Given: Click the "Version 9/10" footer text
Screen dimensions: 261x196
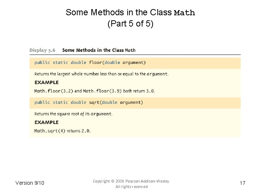Looking at the screenshot, I should coord(30,183).
